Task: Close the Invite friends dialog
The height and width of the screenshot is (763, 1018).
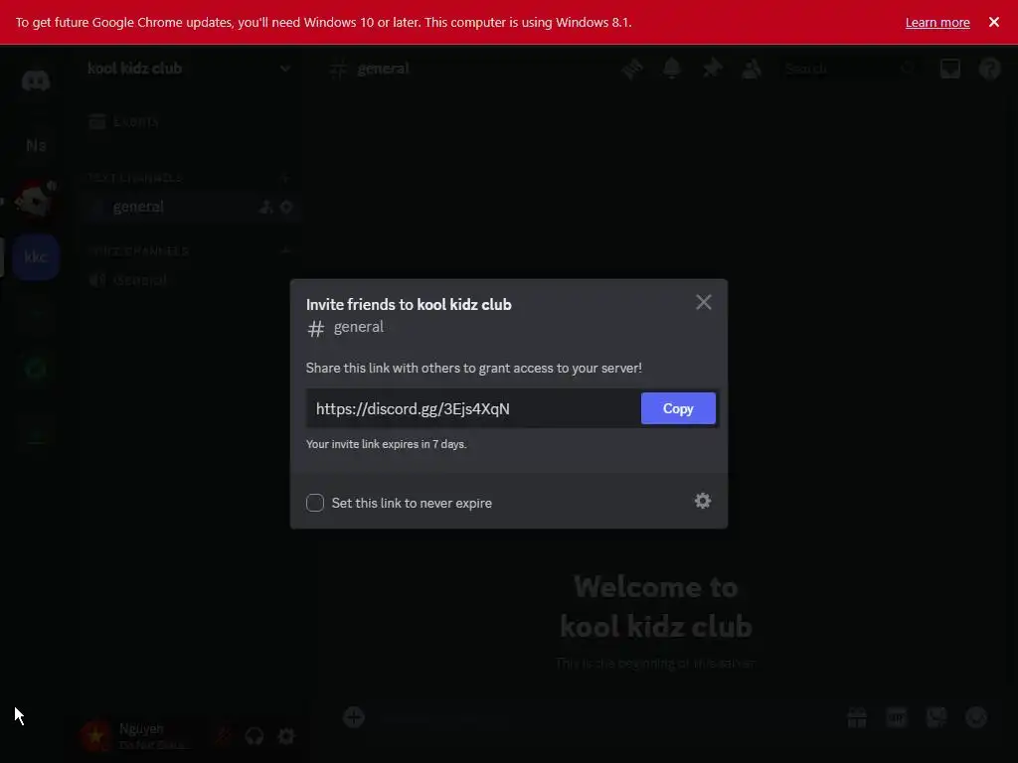Action: [703, 302]
